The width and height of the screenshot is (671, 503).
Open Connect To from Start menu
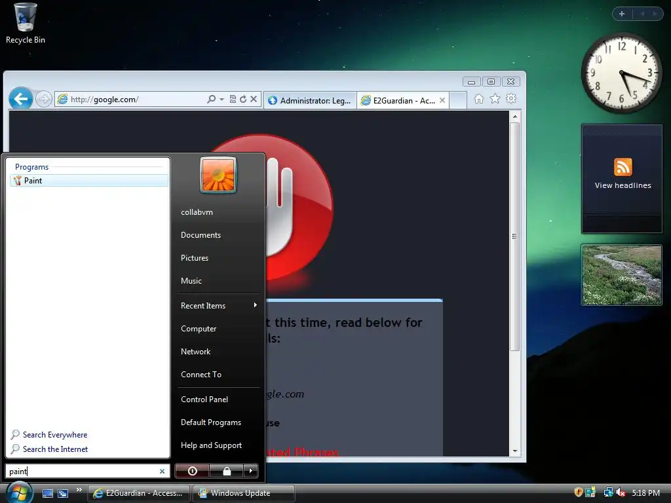click(201, 375)
